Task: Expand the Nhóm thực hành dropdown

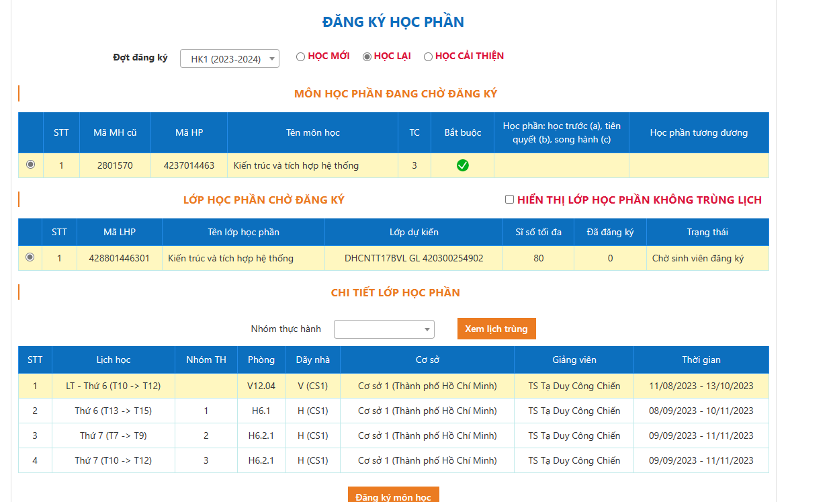Action: [384, 329]
